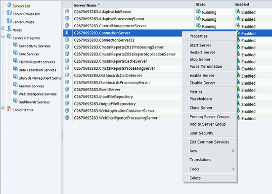Image resolution: width=272 pixels, height=194 pixels.
Task: Sort by the Server Name column header
Action: pos(85,5)
